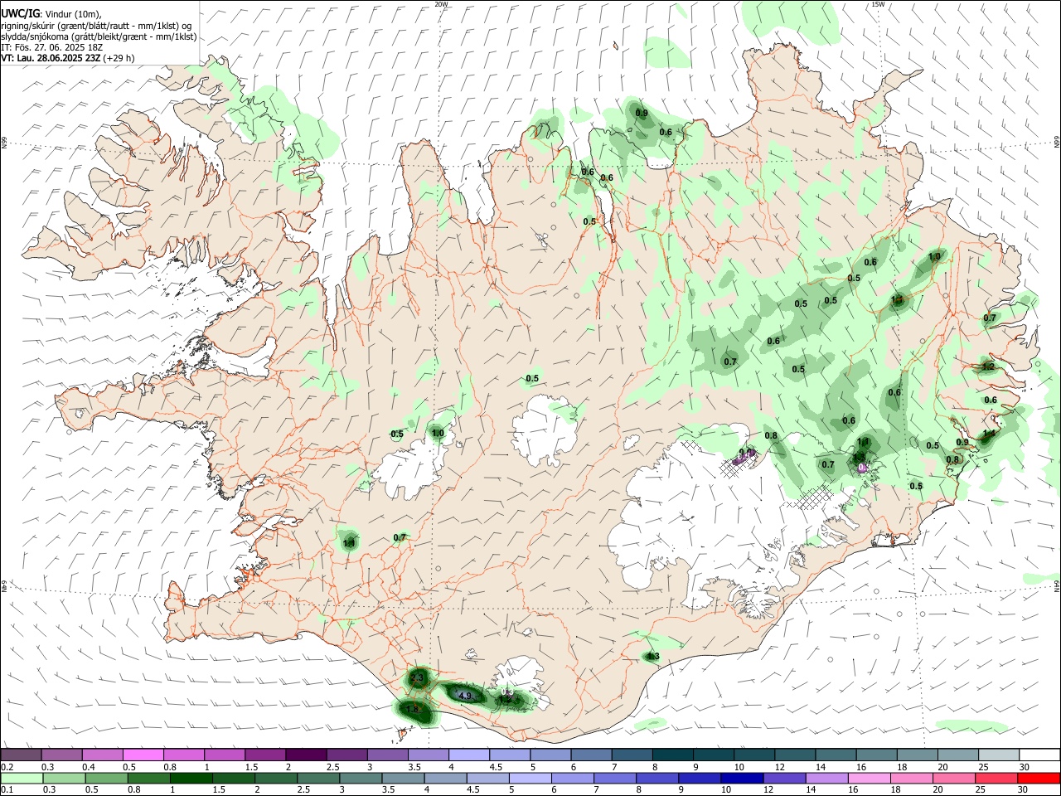1061x796 pixels.
Task: Click the pale green rain swatch starting at 0.1
Action: pyautogui.click(x=22, y=778)
